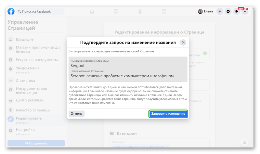
Task: Click the publishing tools icon
Action: click(11, 90)
